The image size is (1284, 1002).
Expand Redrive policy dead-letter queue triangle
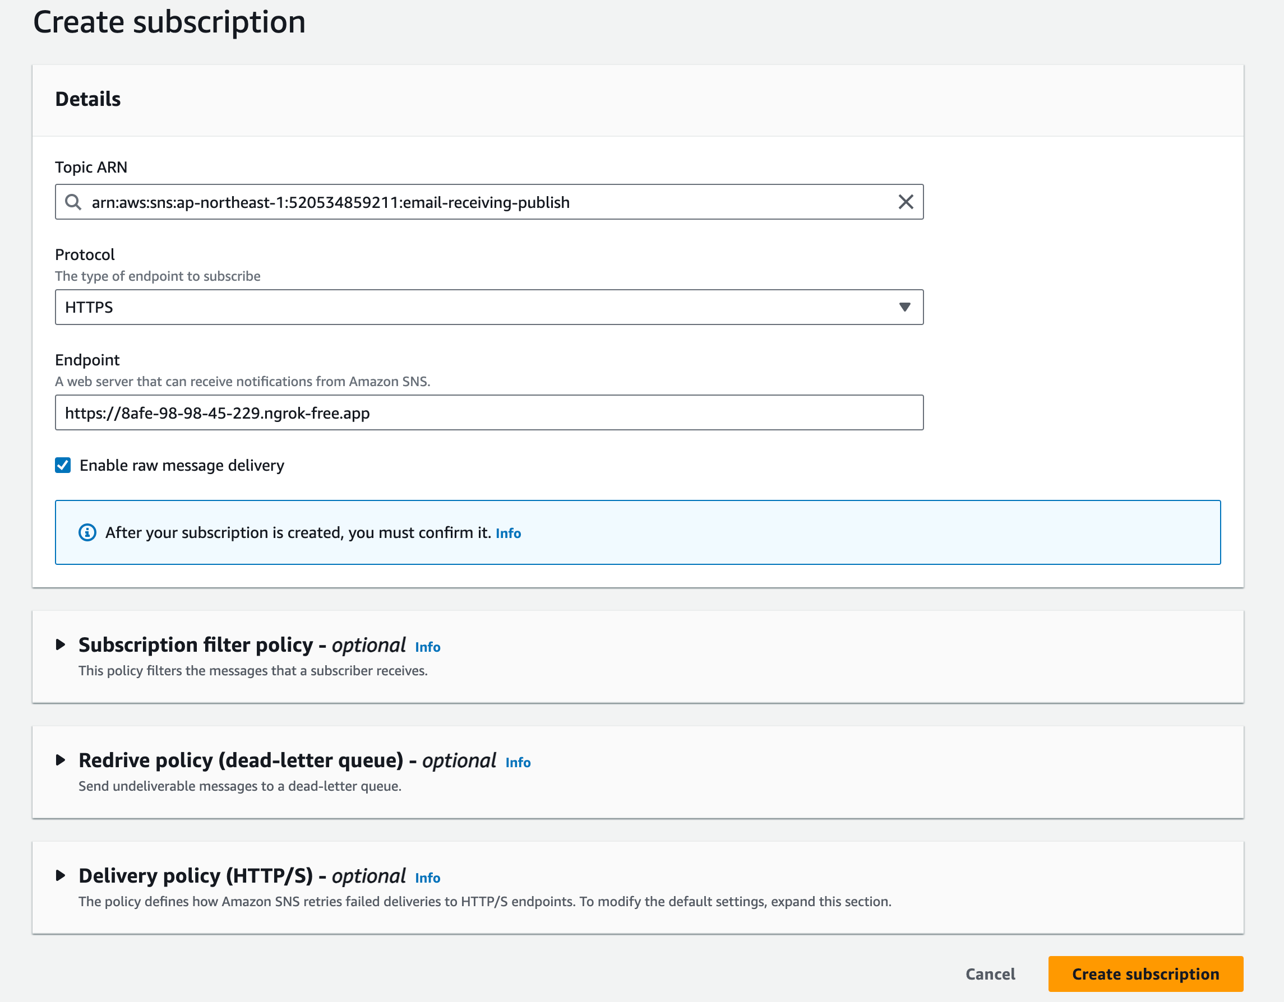coord(60,760)
